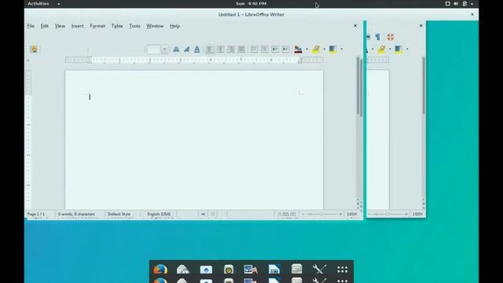Apply background color in front window
This screenshot has width=503, height=283.
coord(332,49)
